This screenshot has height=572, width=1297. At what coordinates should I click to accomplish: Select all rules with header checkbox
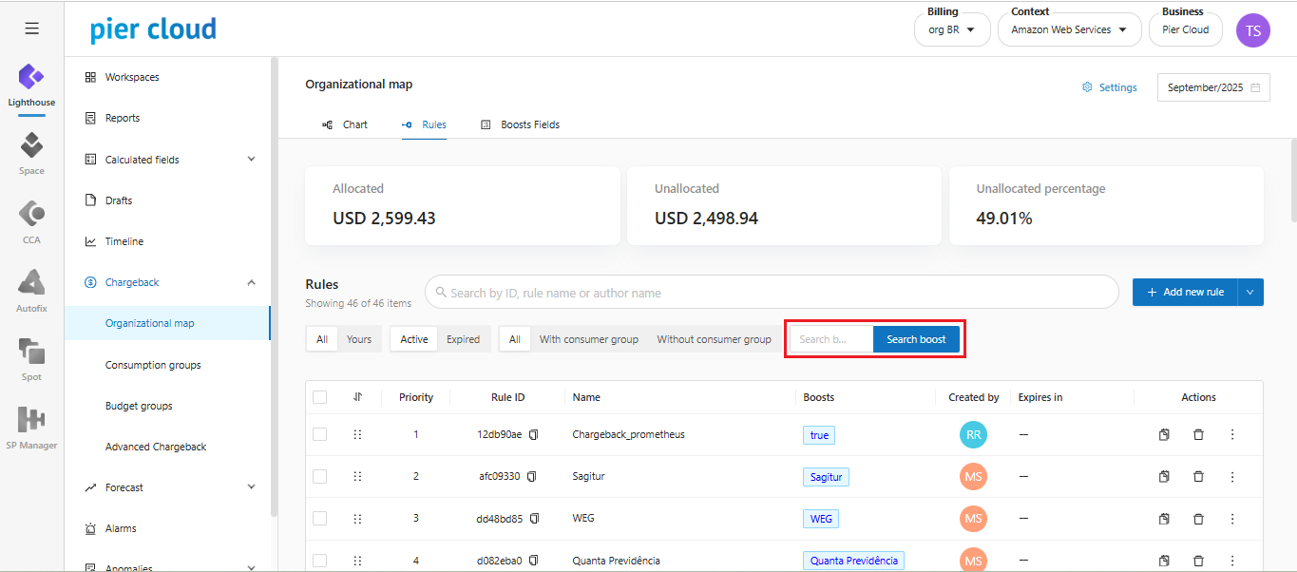tap(319, 397)
